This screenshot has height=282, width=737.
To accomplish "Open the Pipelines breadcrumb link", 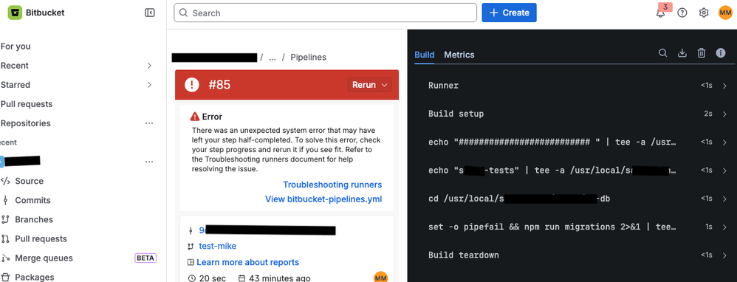I will click(309, 57).
